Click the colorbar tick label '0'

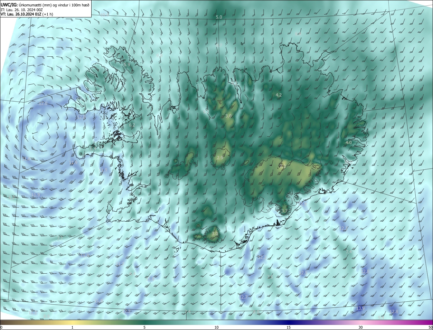click(x=2, y=327)
